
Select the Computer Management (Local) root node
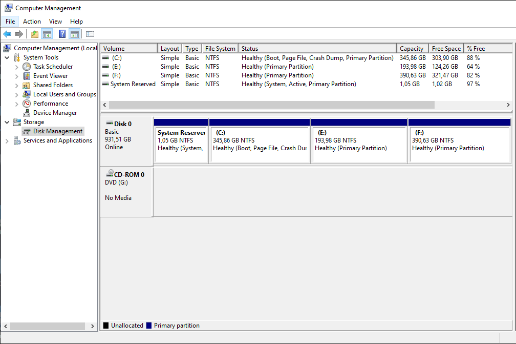pos(55,48)
